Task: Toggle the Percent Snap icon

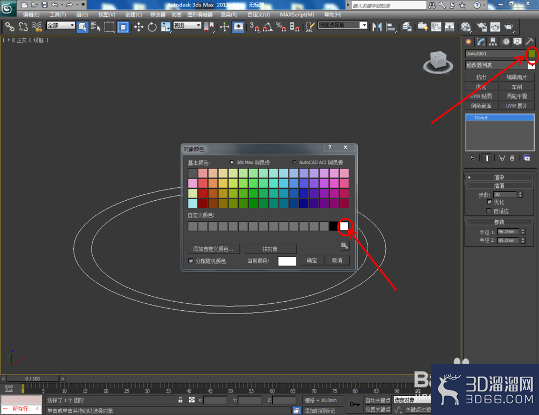Action: tap(281, 27)
